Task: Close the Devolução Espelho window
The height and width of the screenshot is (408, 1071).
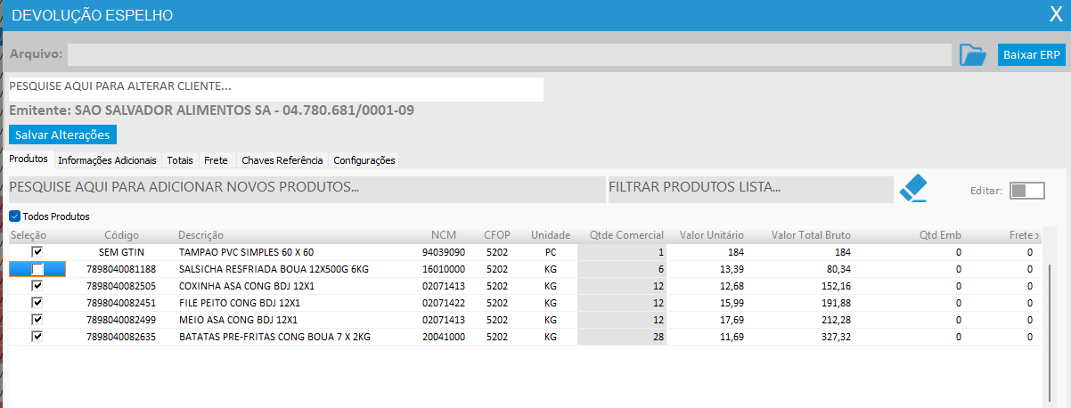Action: (x=1055, y=14)
